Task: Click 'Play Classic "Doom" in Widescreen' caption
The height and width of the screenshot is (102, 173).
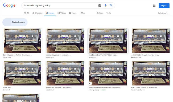Action: click(x=145, y=87)
